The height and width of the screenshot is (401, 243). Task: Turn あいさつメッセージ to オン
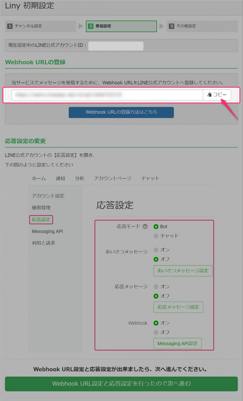coord(156,250)
